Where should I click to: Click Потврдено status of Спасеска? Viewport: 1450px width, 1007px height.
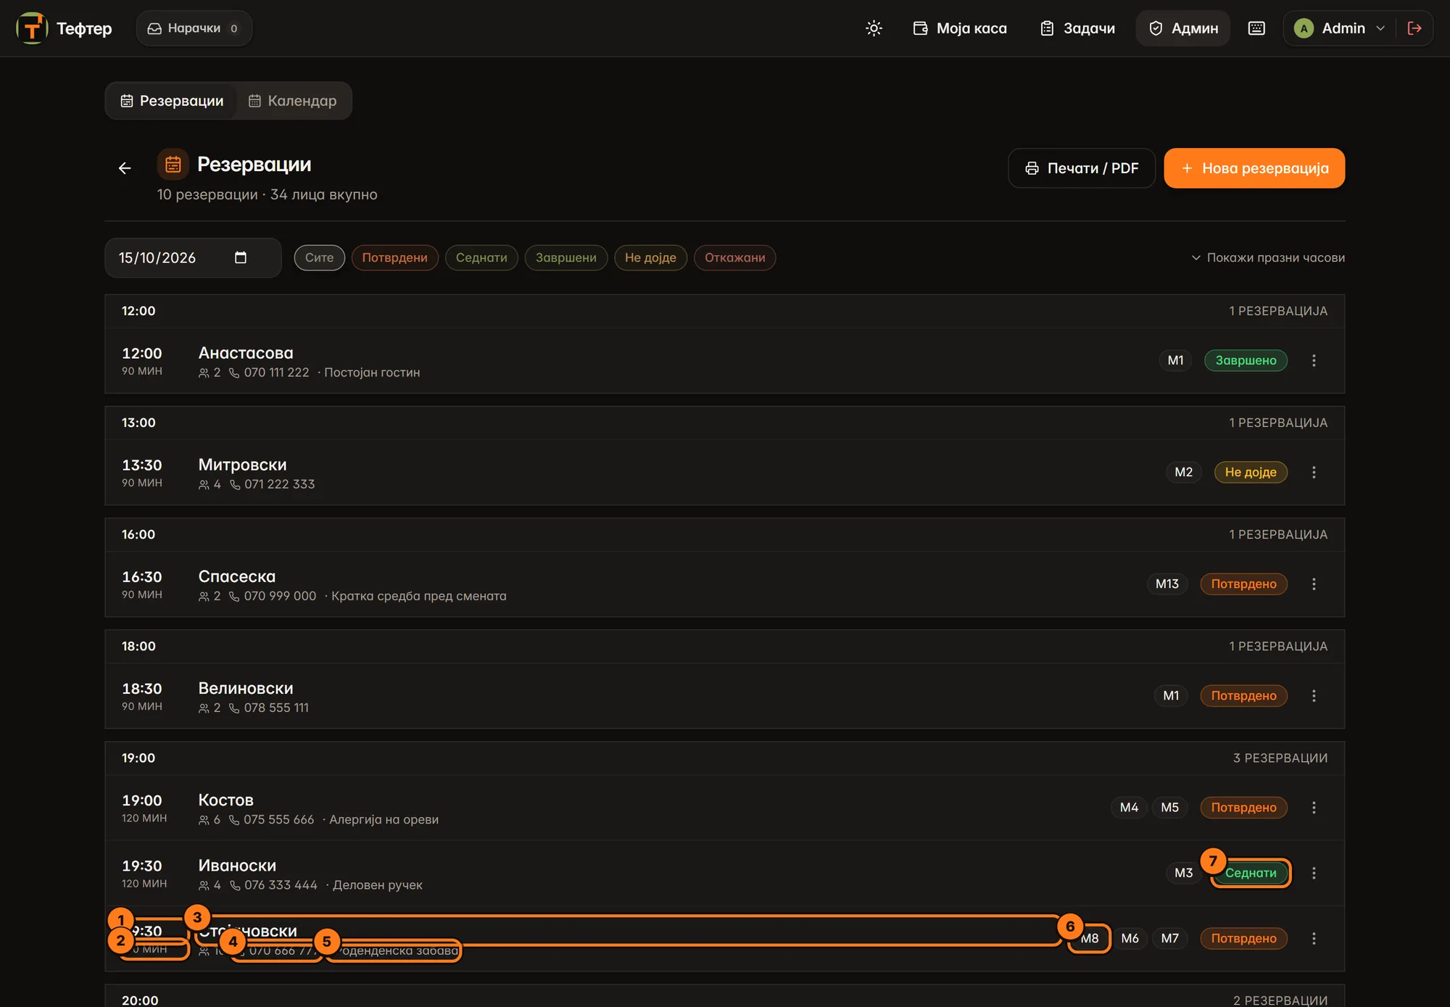pyautogui.click(x=1243, y=584)
